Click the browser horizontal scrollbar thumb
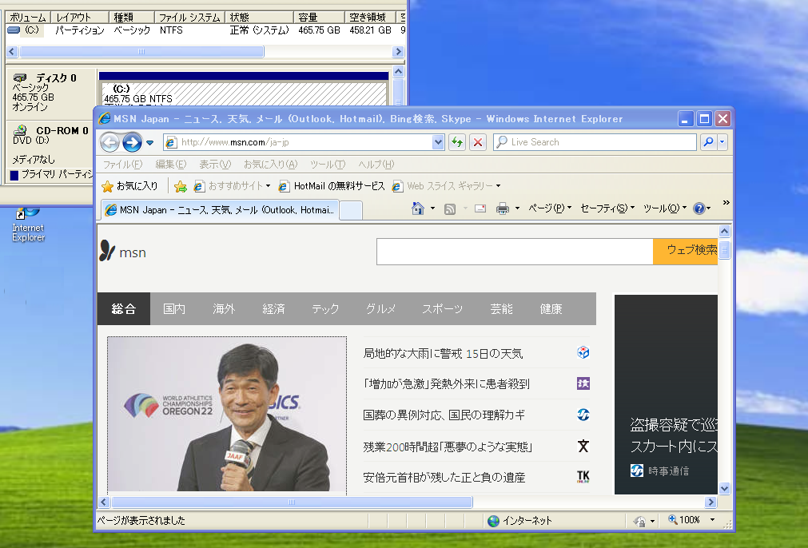 point(292,502)
